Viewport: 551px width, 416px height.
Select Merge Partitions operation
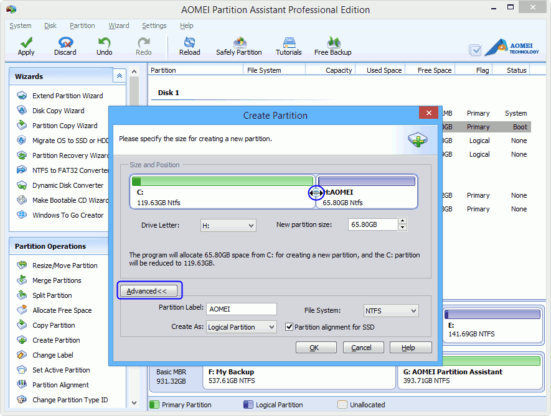[49, 280]
